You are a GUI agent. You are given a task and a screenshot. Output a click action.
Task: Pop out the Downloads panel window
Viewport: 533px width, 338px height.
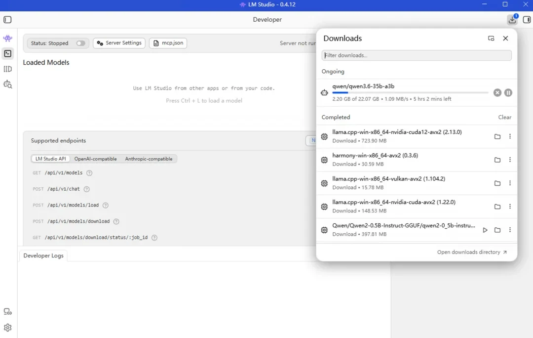pos(491,39)
